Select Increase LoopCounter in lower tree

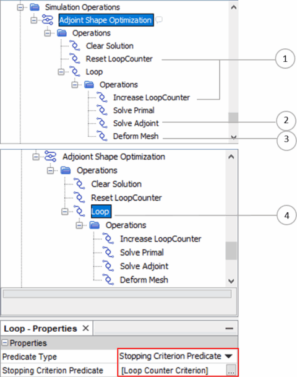160,239
